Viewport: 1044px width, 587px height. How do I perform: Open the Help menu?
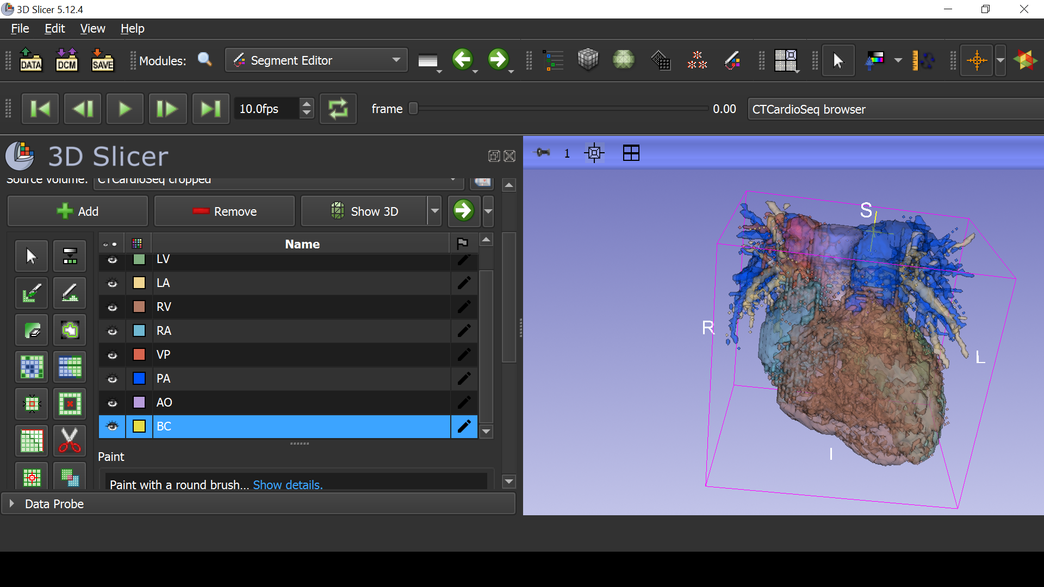click(x=132, y=28)
